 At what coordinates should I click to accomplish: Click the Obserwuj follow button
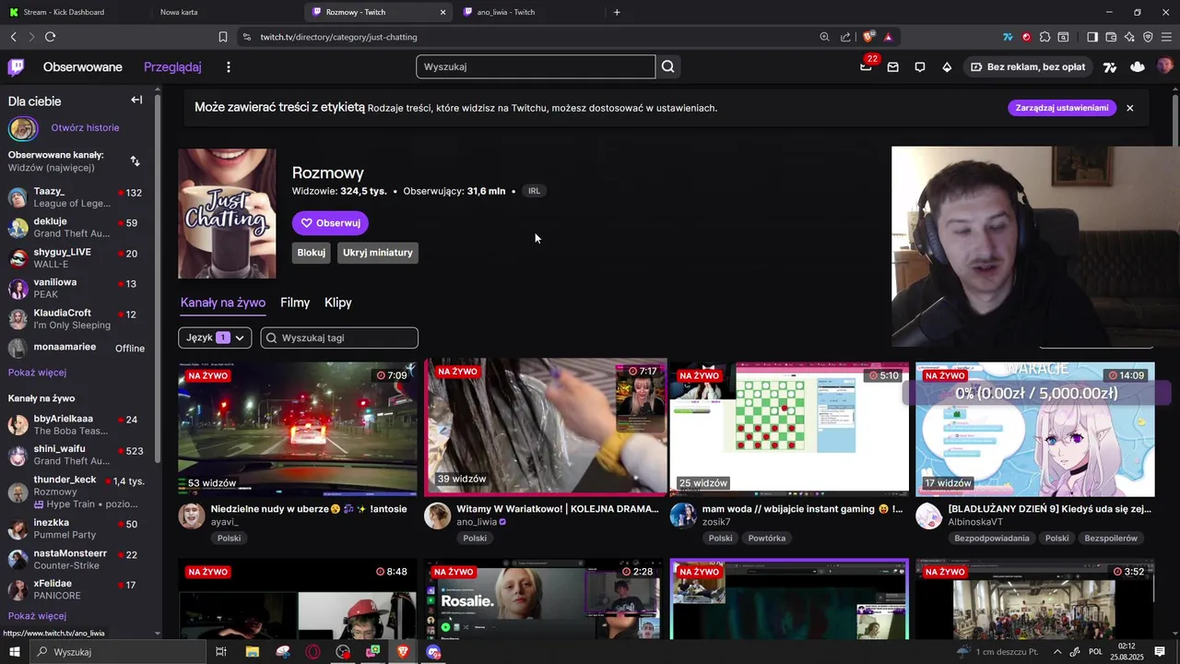330,223
